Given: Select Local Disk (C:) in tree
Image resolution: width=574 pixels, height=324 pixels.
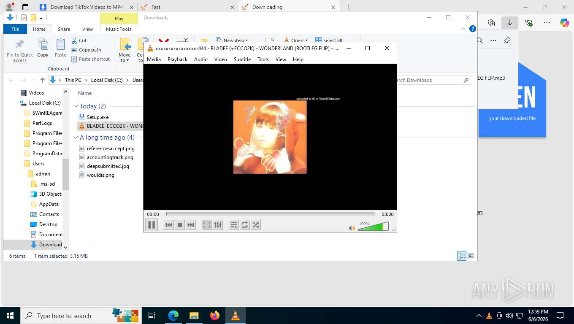Looking at the screenshot, I should tap(45, 103).
